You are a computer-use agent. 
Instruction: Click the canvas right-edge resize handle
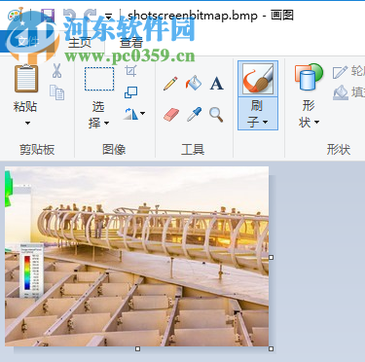272,257
